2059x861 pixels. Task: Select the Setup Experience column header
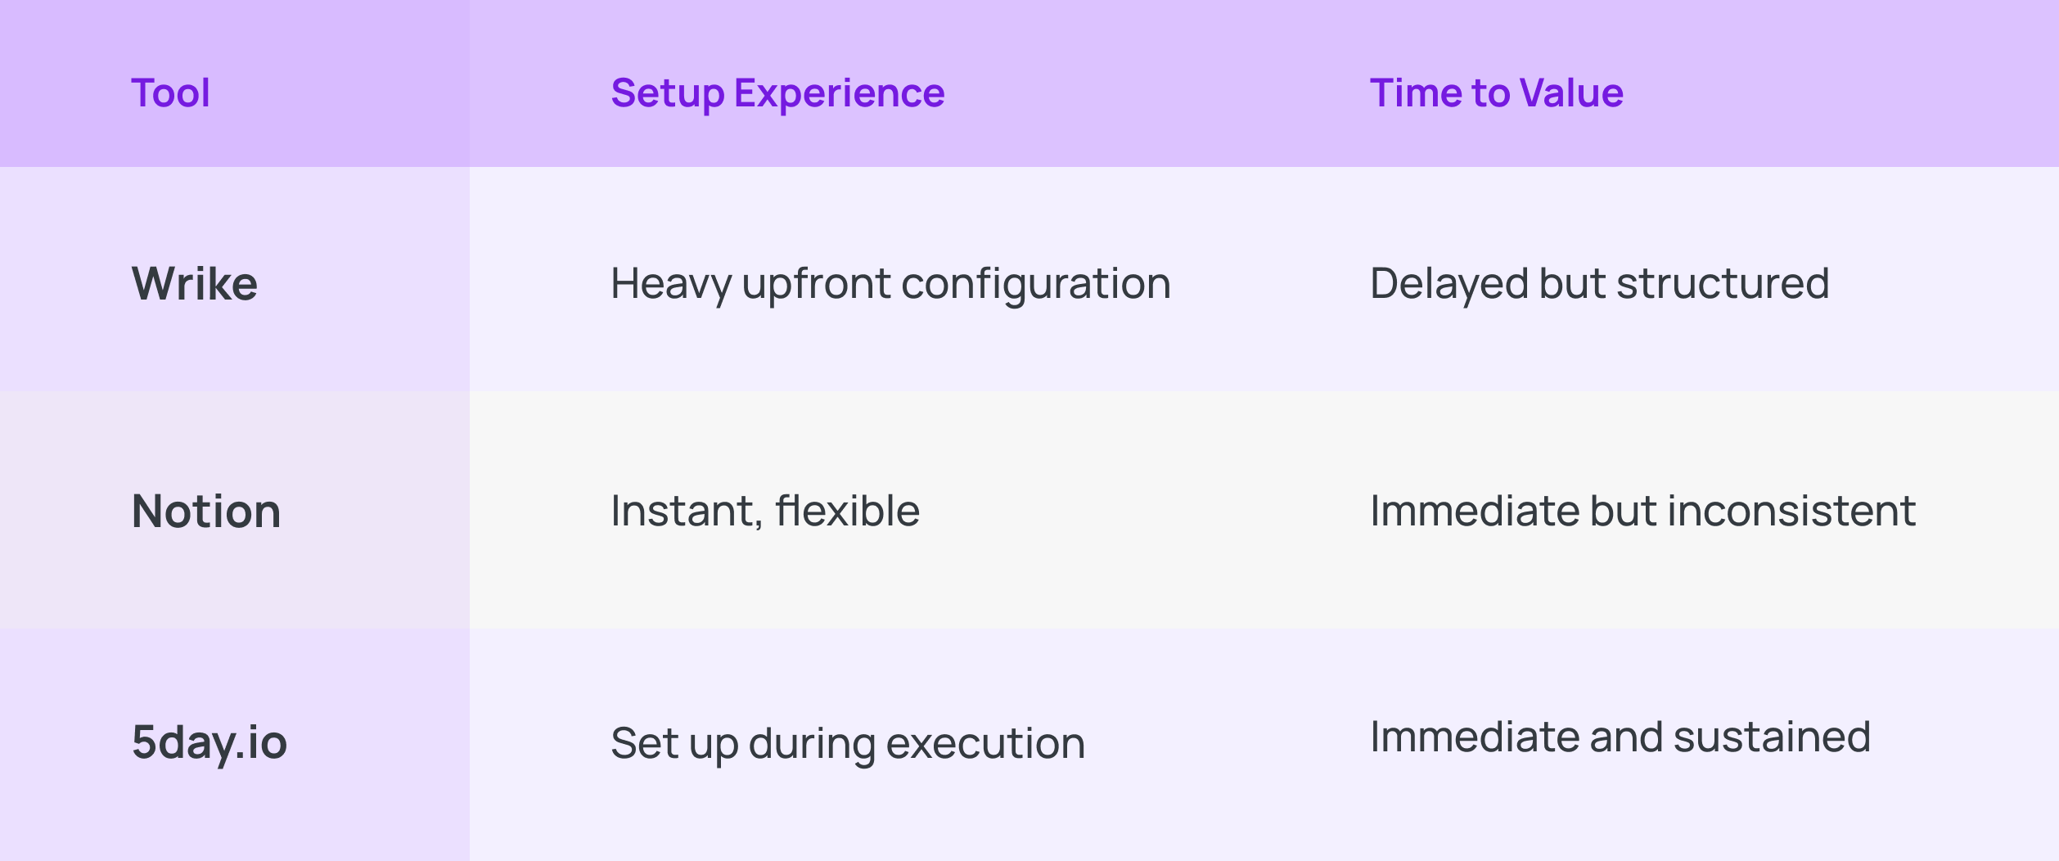(777, 92)
